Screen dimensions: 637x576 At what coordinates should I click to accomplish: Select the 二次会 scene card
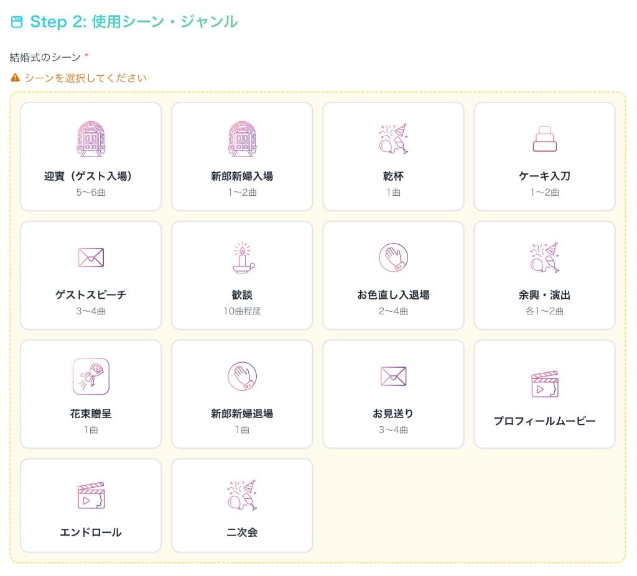click(x=242, y=506)
